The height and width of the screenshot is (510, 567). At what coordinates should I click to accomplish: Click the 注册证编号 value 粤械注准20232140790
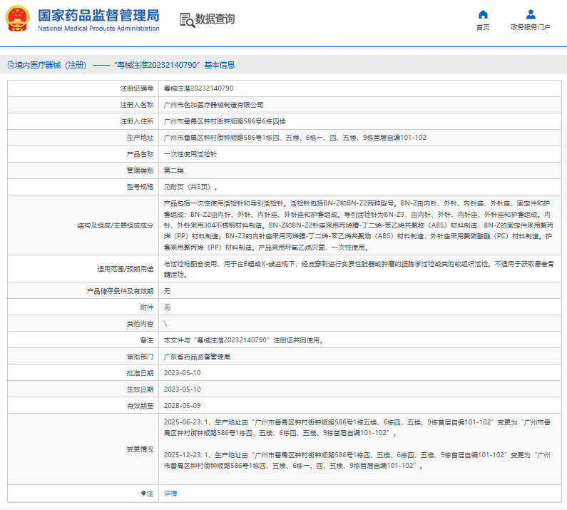pyautogui.click(x=198, y=88)
